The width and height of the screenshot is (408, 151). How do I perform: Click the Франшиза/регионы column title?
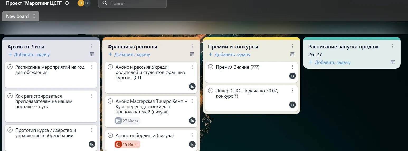132,47
